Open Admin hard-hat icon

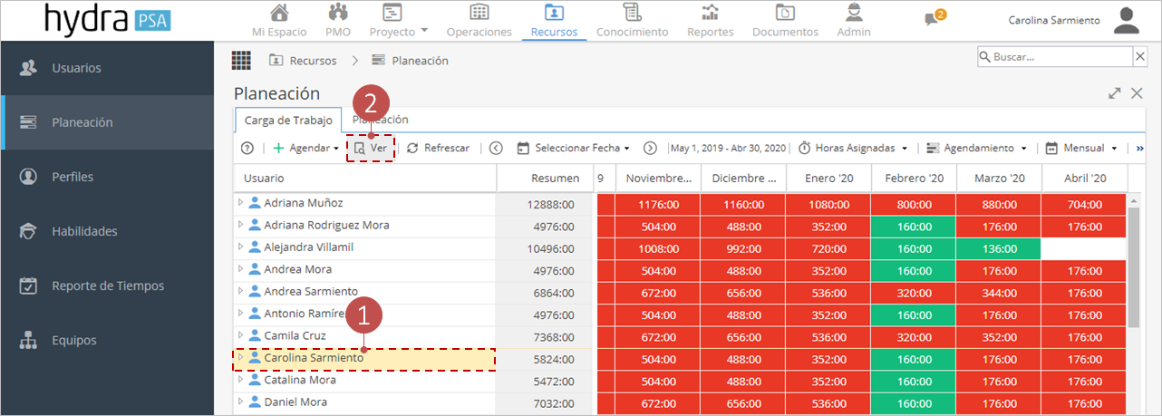pos(853,13)
